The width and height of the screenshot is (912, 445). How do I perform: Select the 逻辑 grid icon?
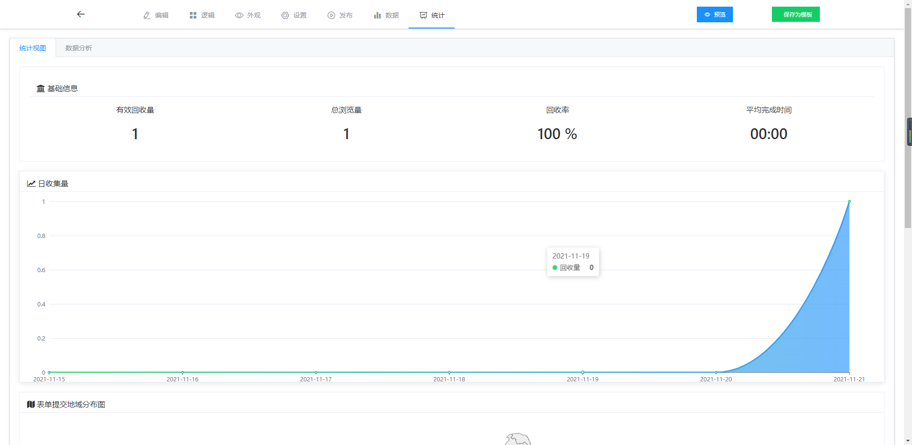point(193,15)
